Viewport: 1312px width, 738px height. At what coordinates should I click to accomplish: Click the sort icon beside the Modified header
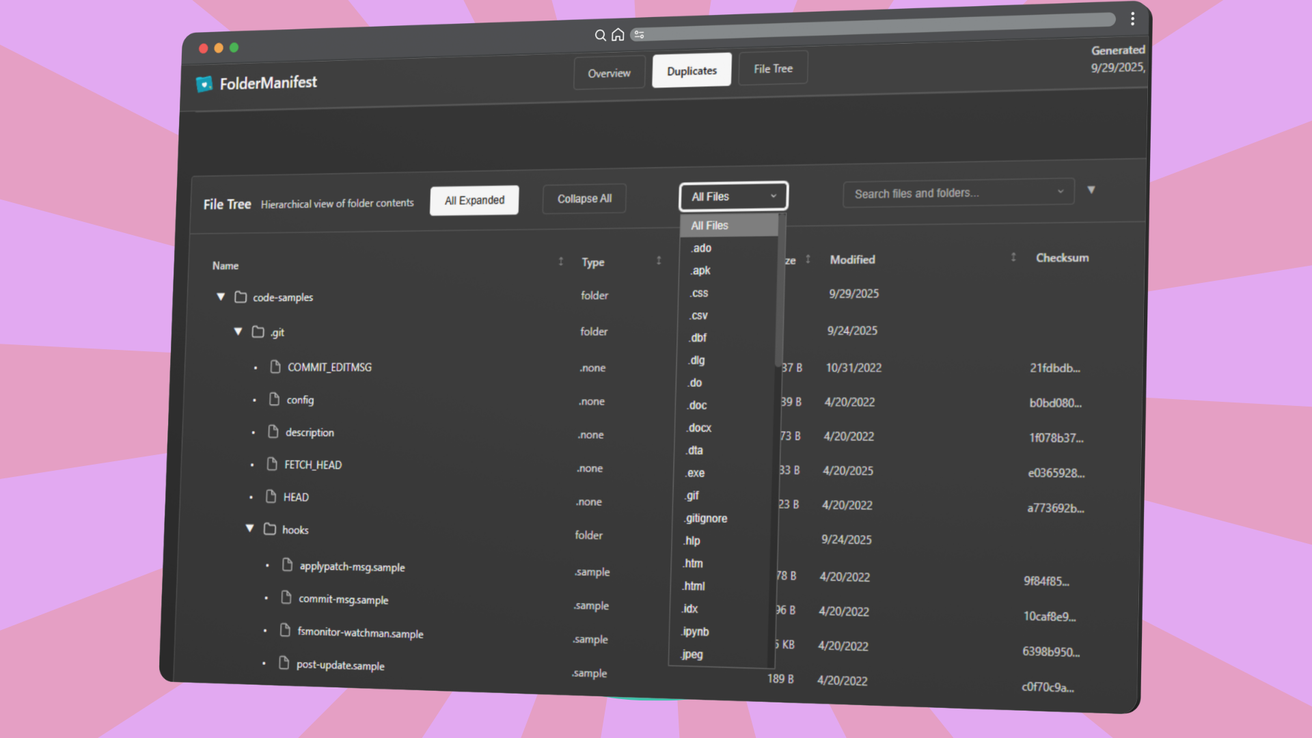point(1013,256)
